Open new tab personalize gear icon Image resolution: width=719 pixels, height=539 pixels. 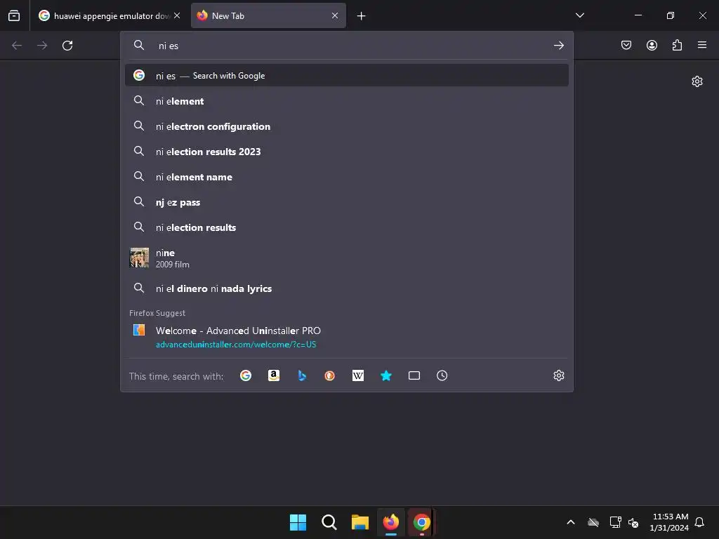click(697, 81)
